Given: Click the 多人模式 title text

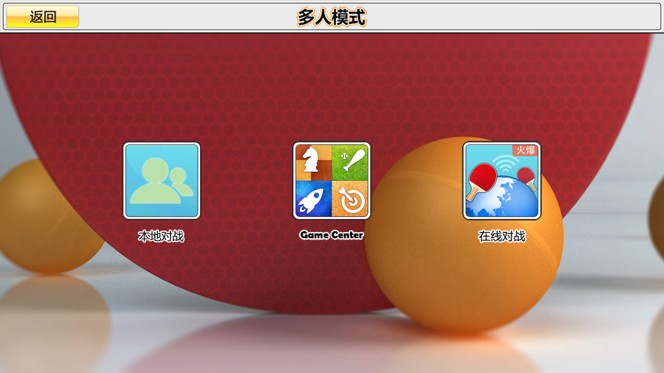Looking at the screenshot, I should tap(332, 17).
